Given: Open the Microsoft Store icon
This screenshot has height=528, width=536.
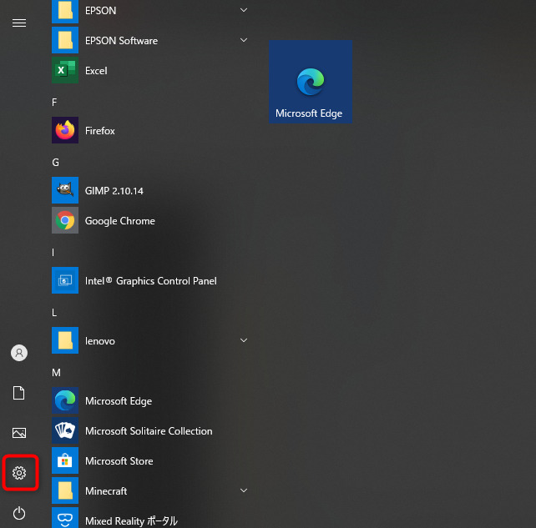Looking at the screenshot, I should 65,460.
